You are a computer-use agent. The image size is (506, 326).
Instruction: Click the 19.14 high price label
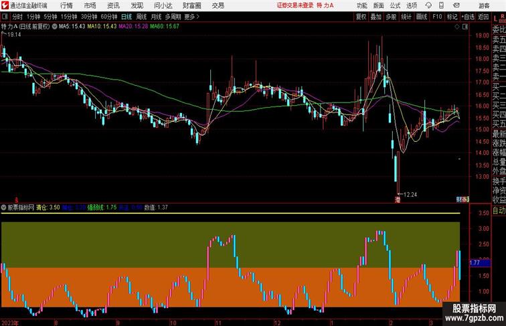14,35
